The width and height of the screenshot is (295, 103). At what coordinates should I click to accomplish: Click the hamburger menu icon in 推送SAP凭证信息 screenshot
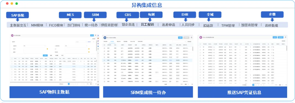(286, 37)
